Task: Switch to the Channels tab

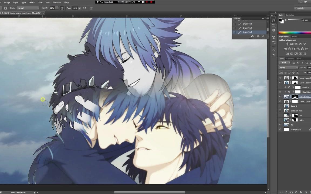Action: (290, 58)
